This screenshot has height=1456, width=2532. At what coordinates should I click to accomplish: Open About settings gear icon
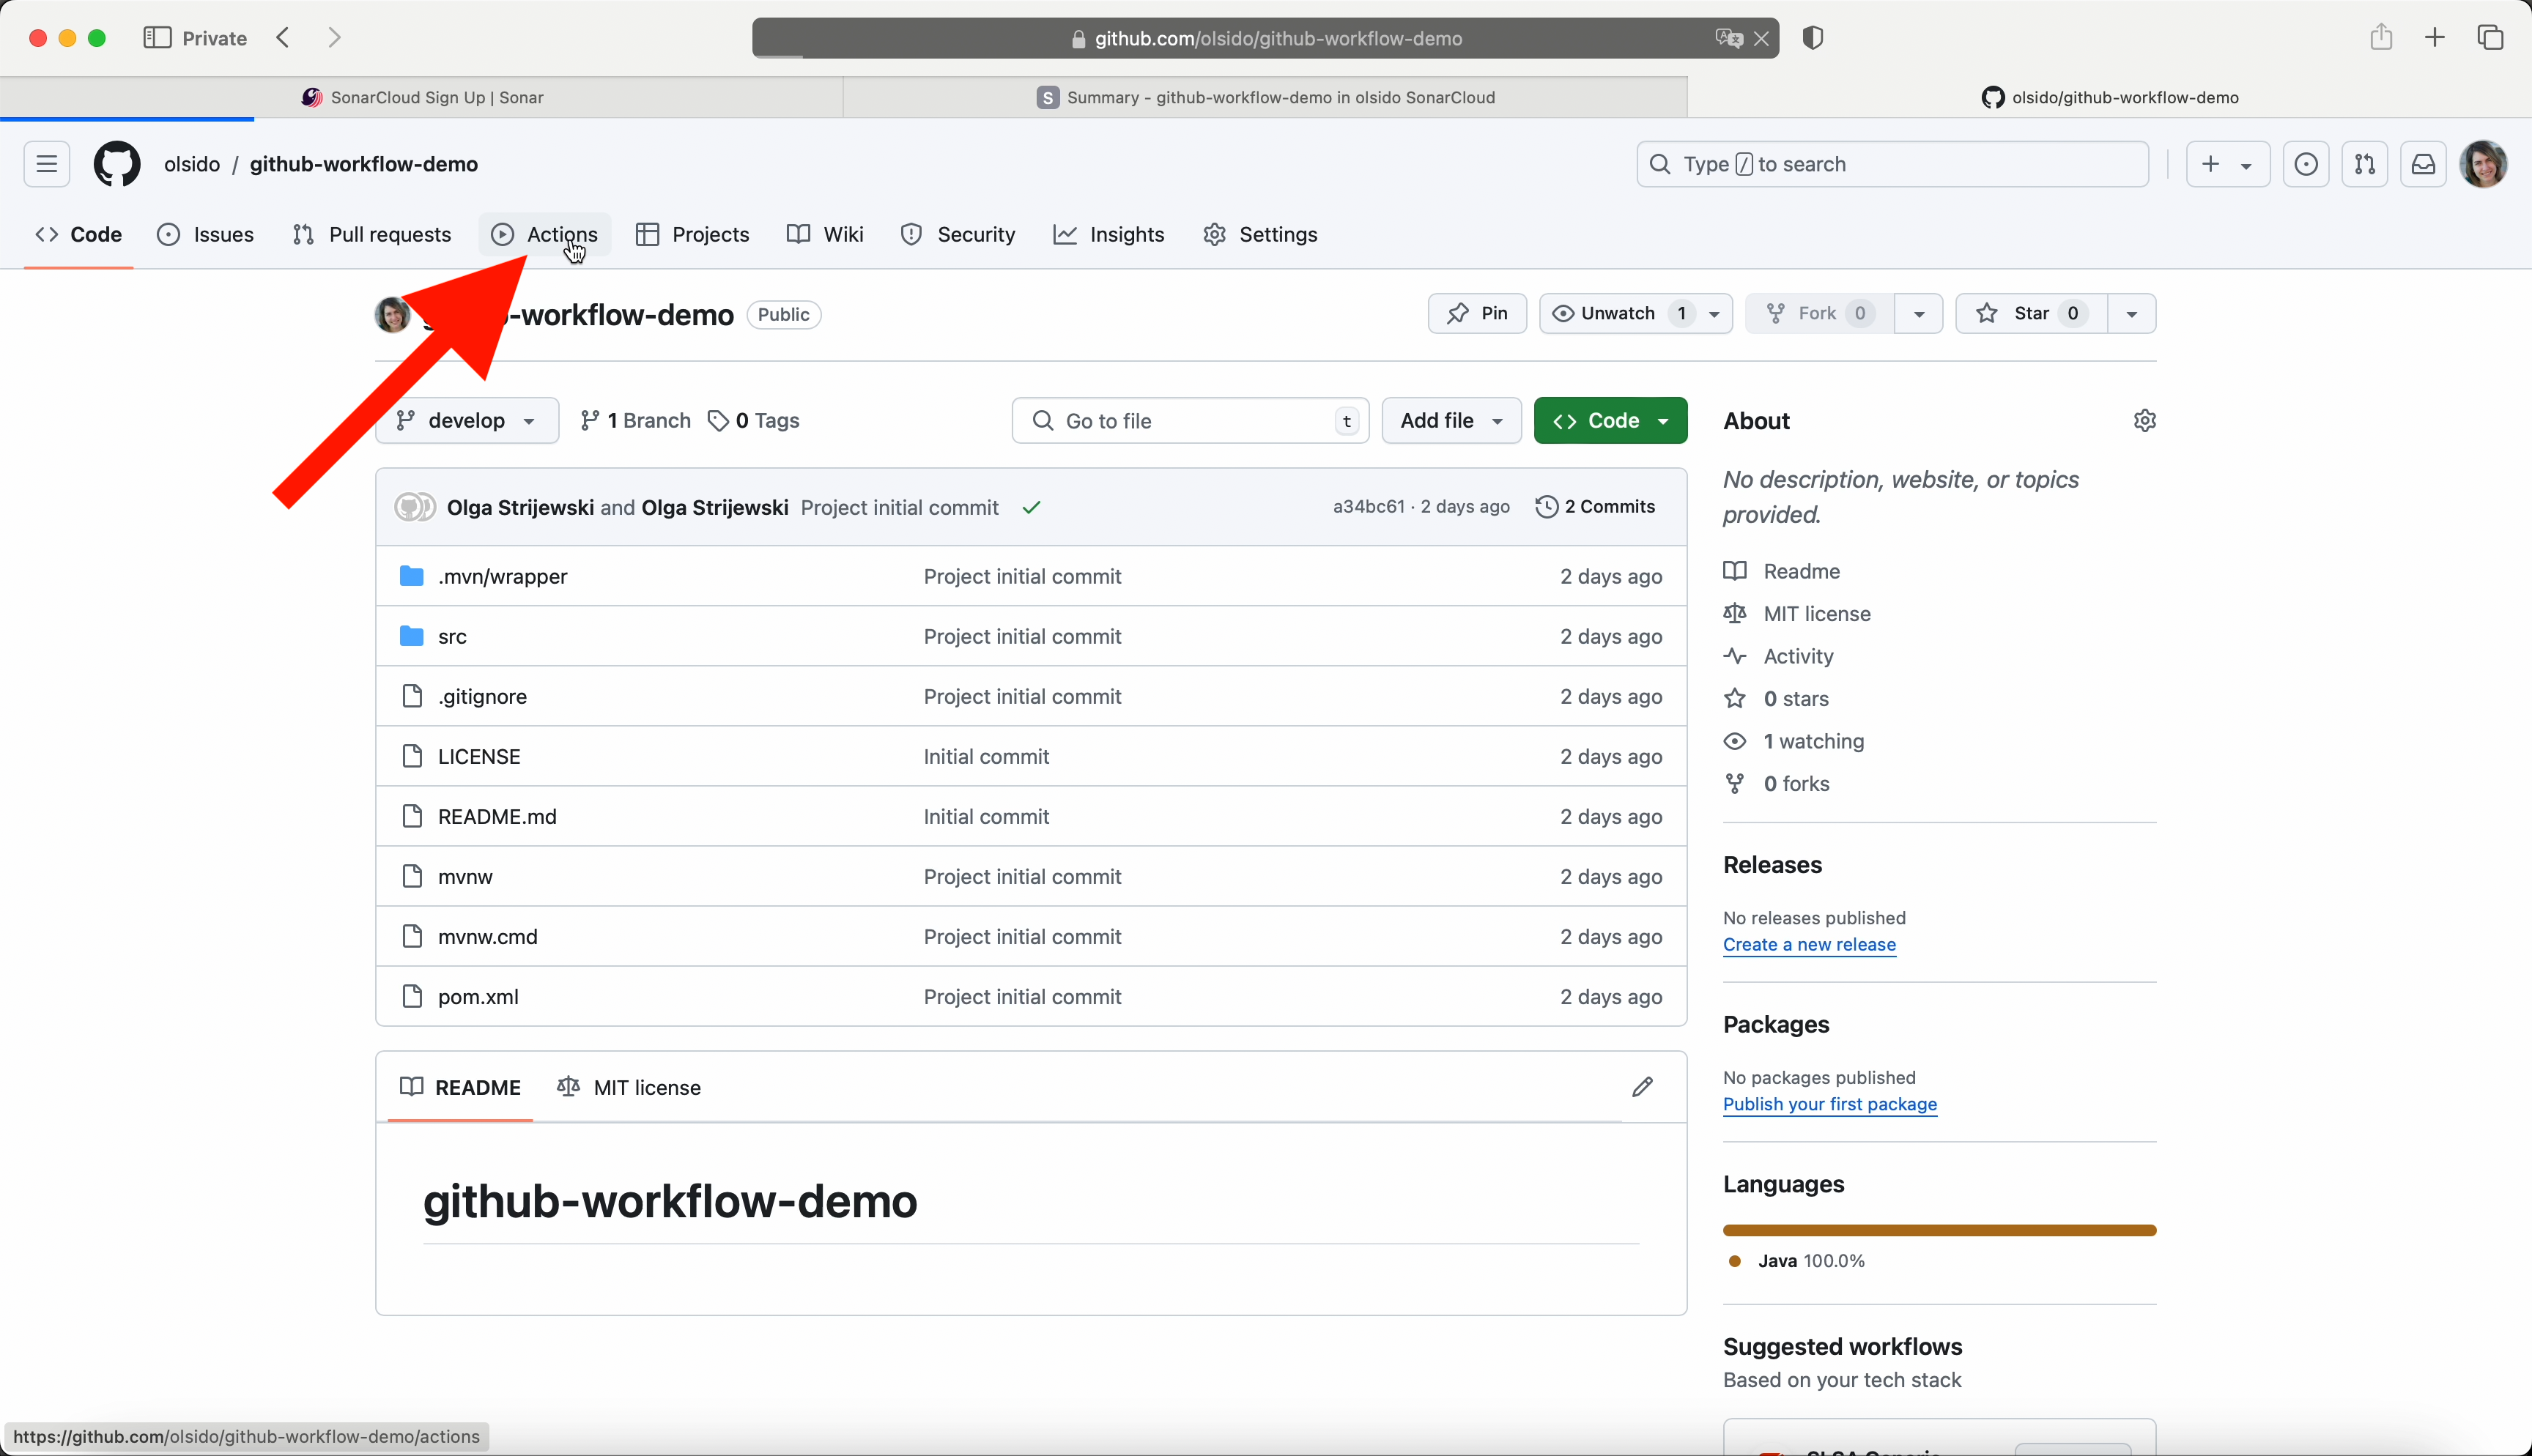(2144, 421)
